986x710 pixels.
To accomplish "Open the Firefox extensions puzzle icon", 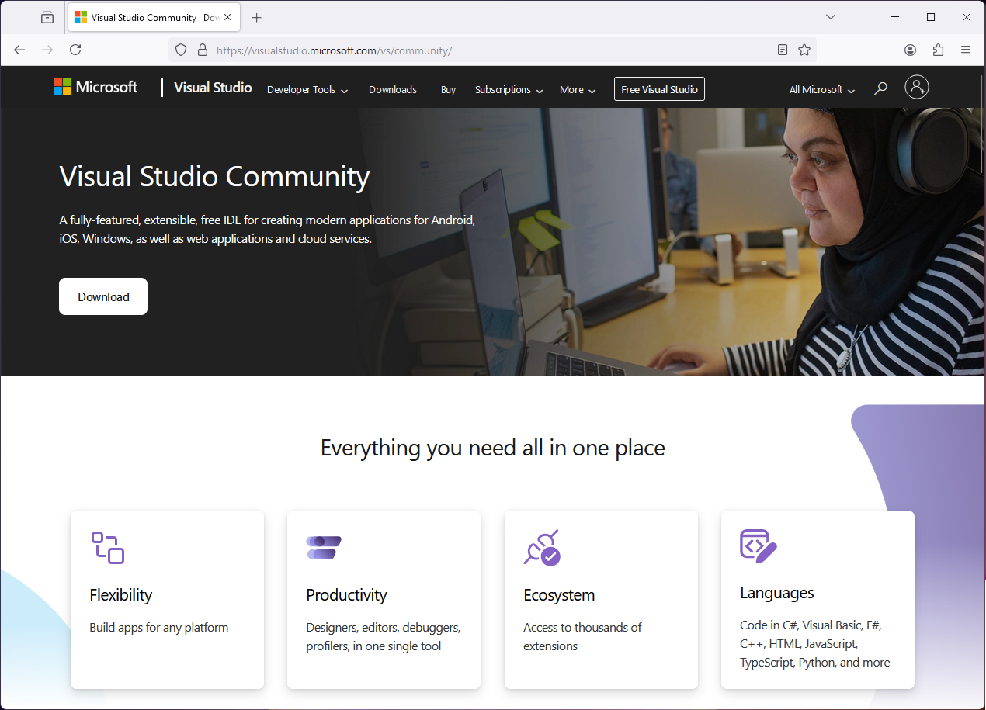I will pyautogui.click(x=938, y=50).
